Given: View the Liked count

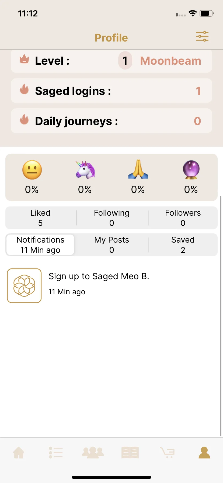Looking at the screenshot, I should tap(40, 218).
